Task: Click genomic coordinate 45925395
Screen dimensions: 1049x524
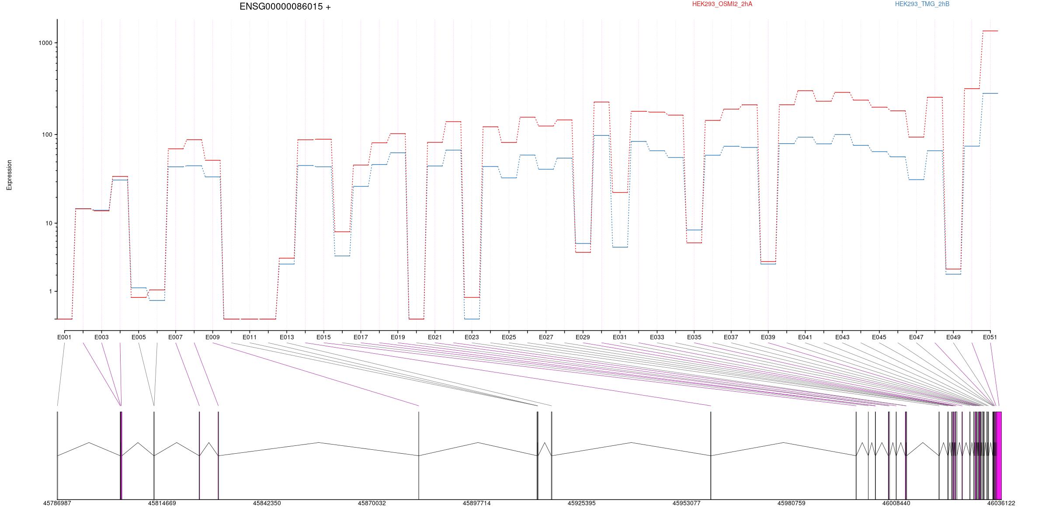Action: pyautogui.click(x=582, y=503)
